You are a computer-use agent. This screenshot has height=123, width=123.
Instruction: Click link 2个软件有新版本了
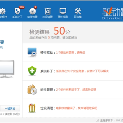68,90
